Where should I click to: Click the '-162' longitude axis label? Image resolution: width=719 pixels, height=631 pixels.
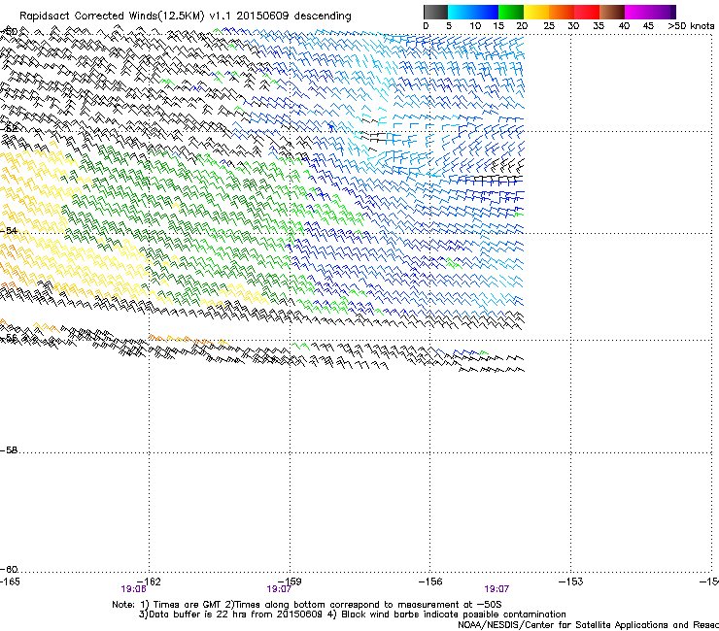point(149,581)
